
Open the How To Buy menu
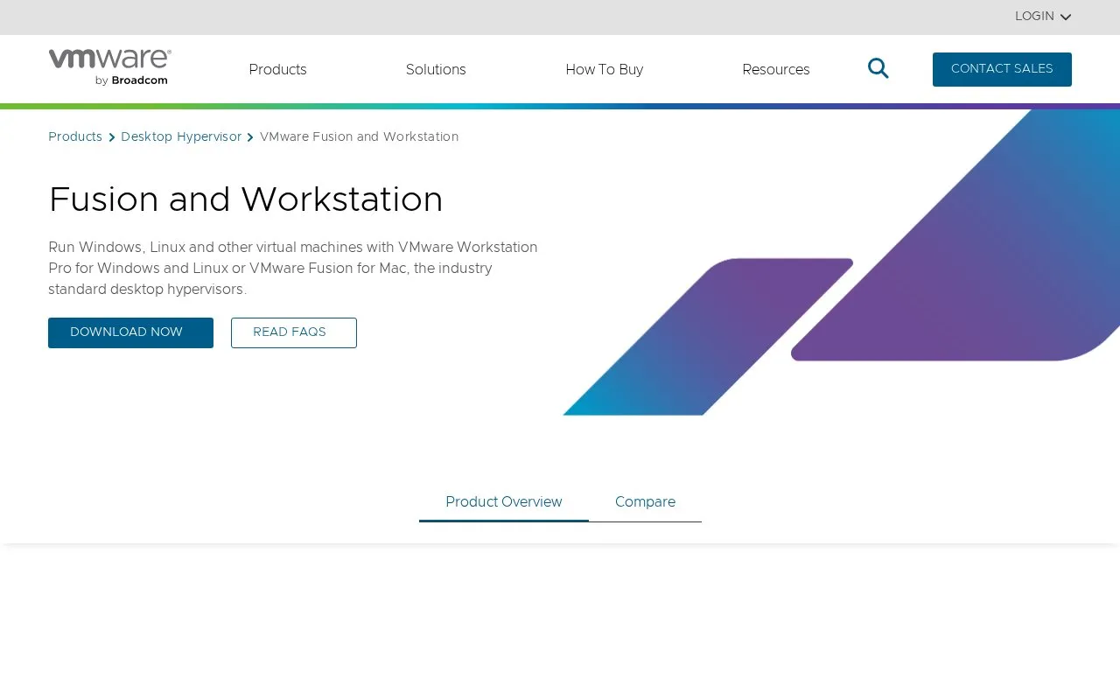605,70
